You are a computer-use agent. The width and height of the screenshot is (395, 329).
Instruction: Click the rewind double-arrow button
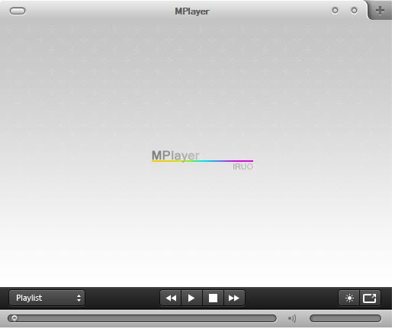click(171, 298)
